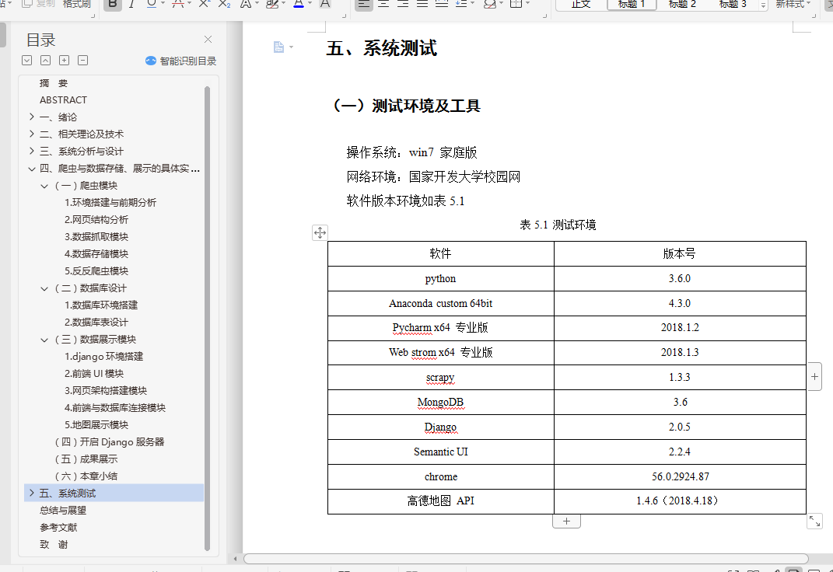The height and width of the screenshot is (572, 833).
Task: Align paragraph to the right
Action: click(x=403, y=4)
